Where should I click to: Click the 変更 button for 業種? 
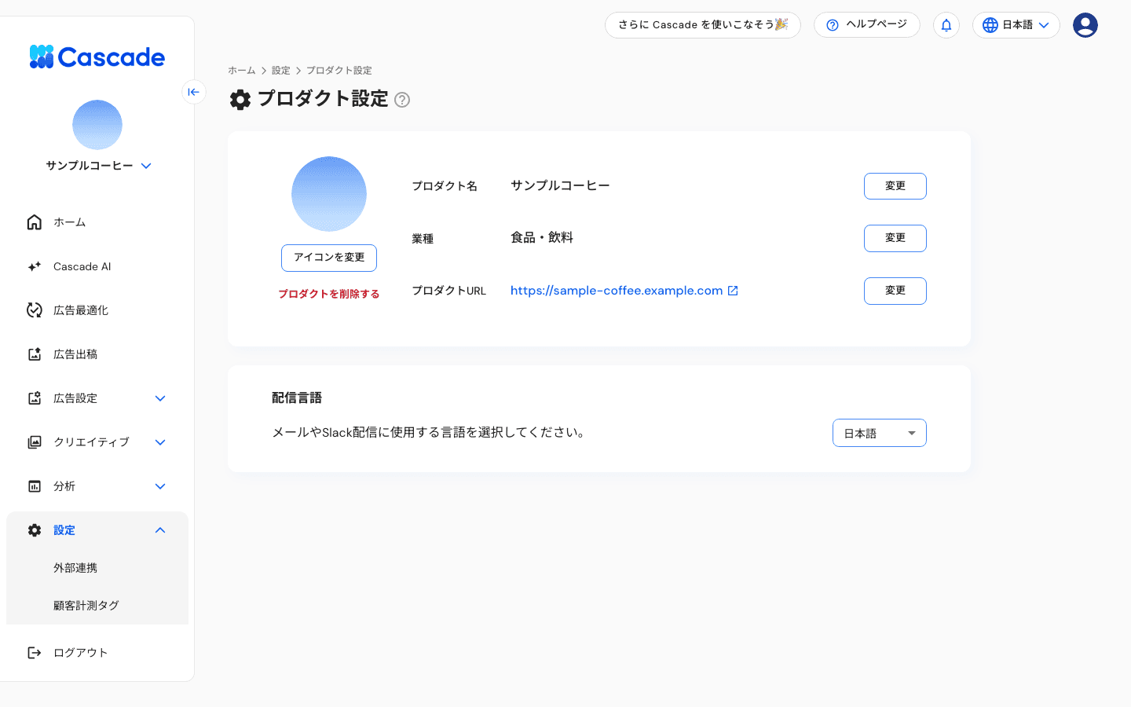[895, 238]
